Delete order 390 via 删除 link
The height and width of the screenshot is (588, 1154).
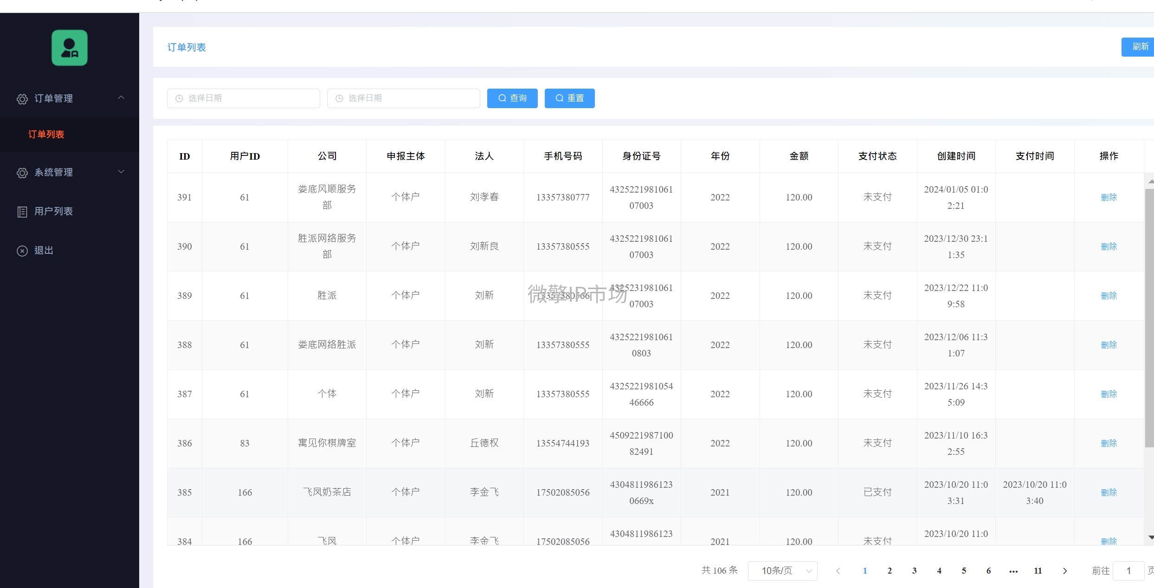tap(1109, 246)
